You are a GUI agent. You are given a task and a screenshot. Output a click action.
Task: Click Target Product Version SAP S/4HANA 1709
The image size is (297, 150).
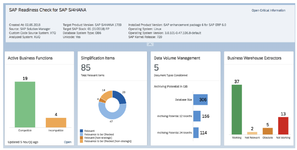[92, 25]
